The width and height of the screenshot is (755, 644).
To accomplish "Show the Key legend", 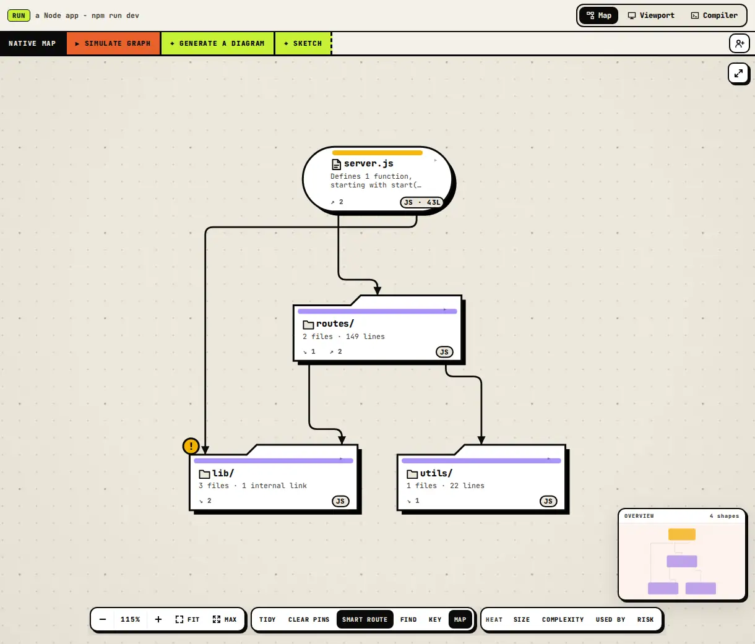I will tap(435, 619).
